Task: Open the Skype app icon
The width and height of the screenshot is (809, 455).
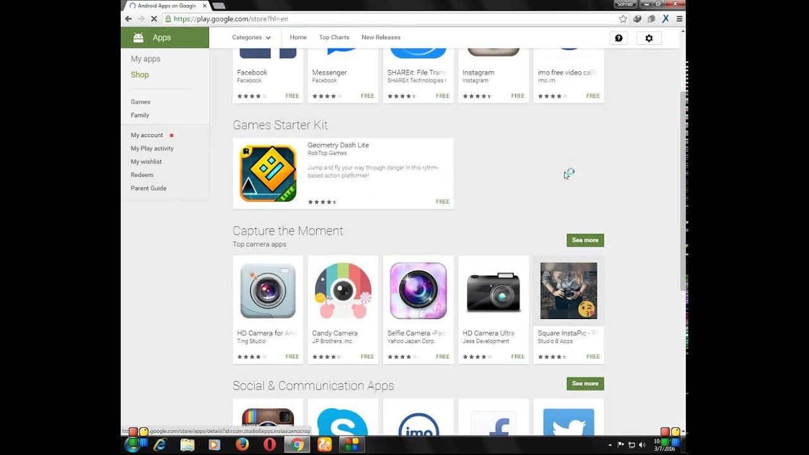Action: [x=343, y=421]
